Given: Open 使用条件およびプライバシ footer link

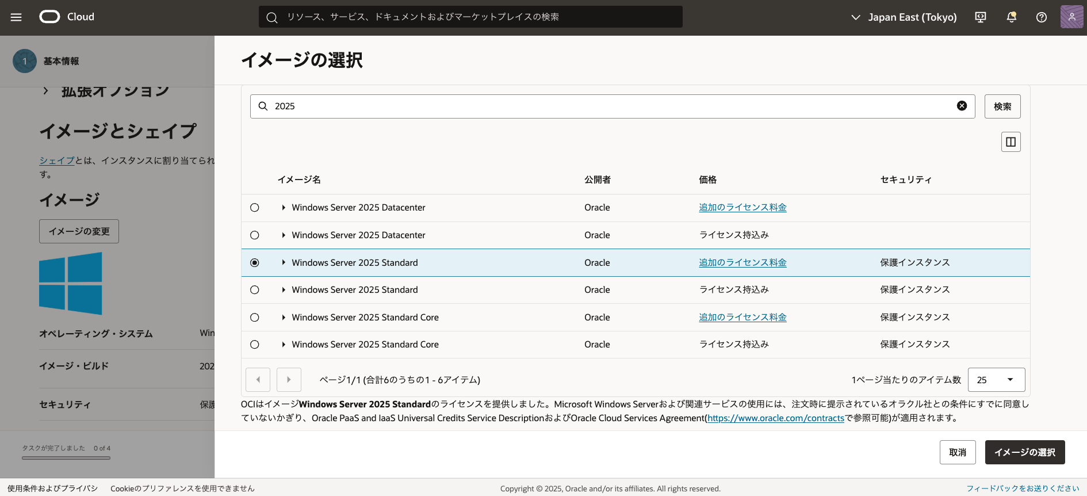Looking at the screenshot, I should tap(52, 489).
